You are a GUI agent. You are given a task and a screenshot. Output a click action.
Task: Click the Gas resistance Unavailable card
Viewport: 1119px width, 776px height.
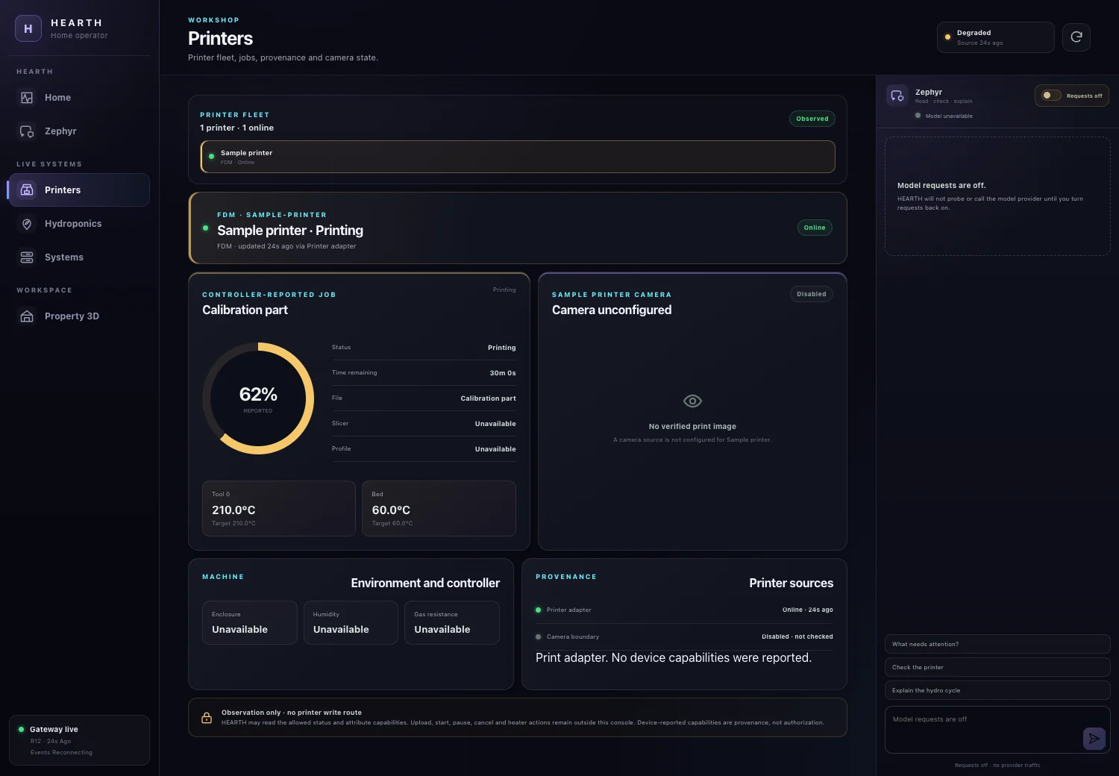[x=452, y=622]
